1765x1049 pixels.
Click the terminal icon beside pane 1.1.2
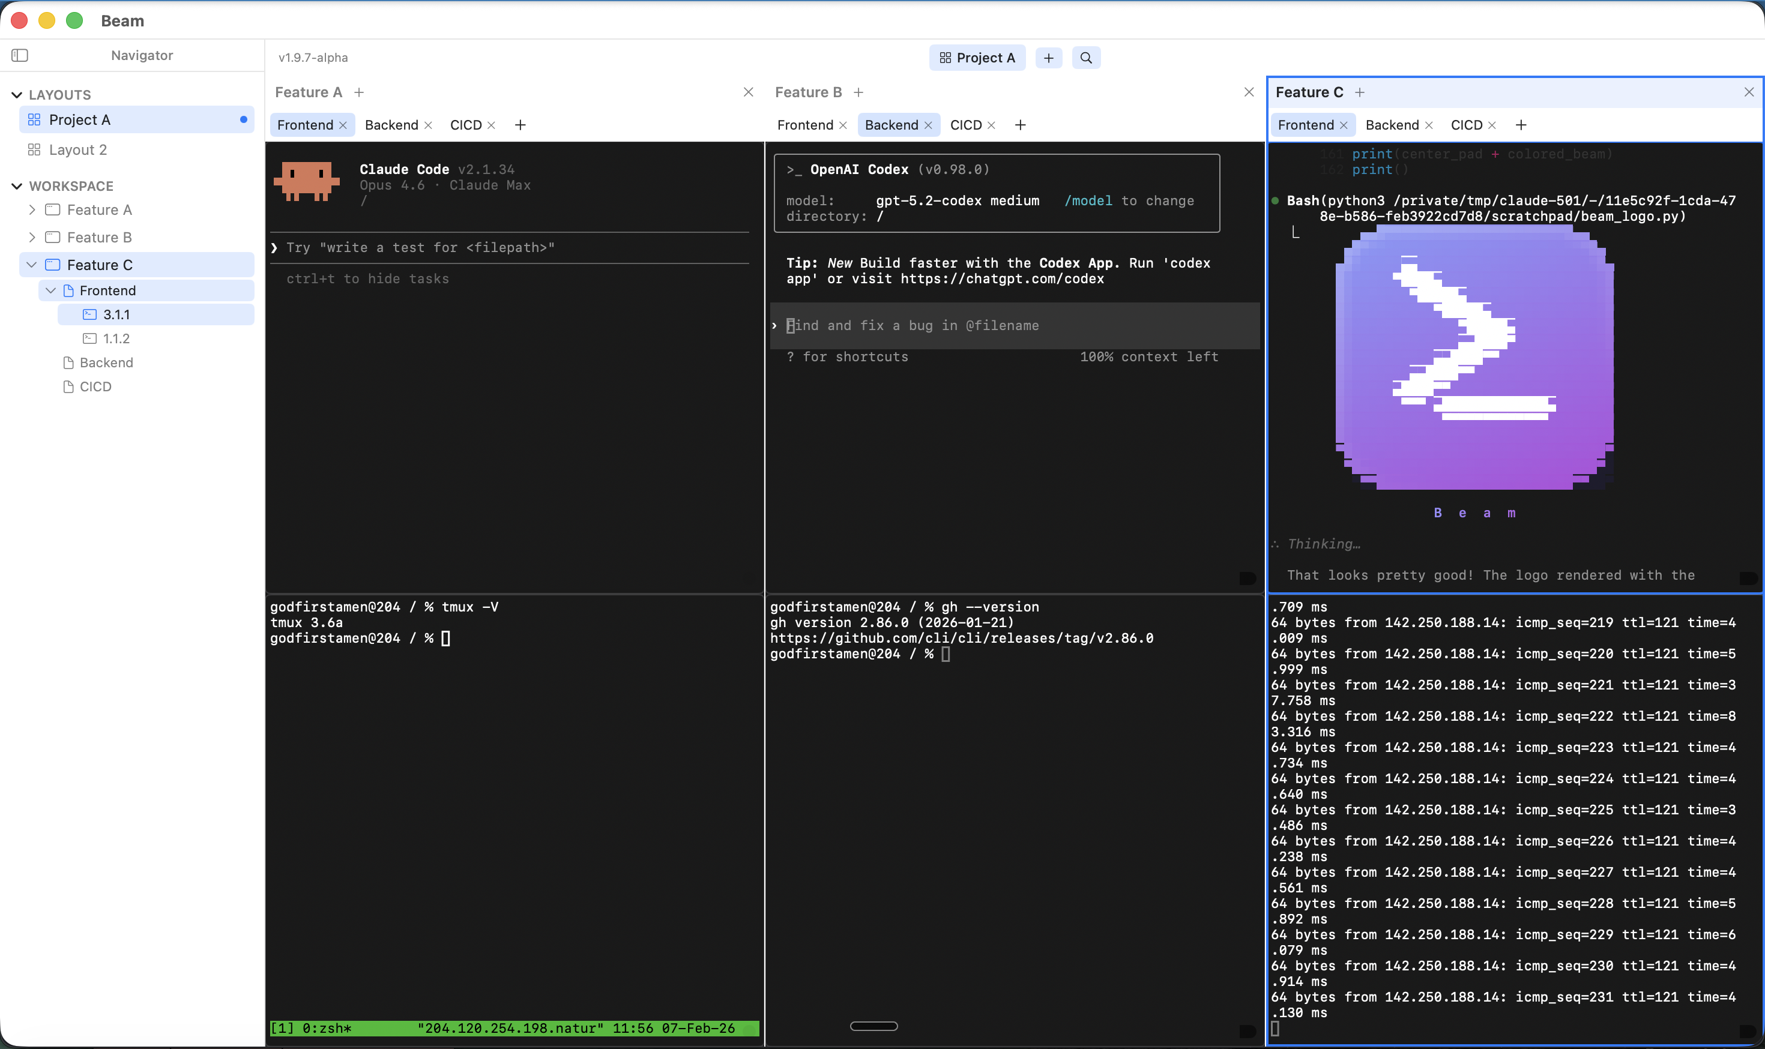tap(90, 338)
